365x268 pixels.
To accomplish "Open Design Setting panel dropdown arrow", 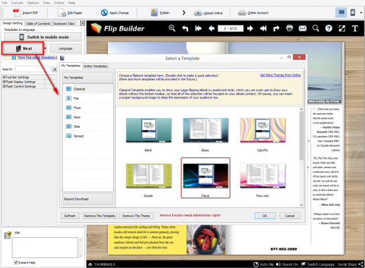I will point(82,23).
